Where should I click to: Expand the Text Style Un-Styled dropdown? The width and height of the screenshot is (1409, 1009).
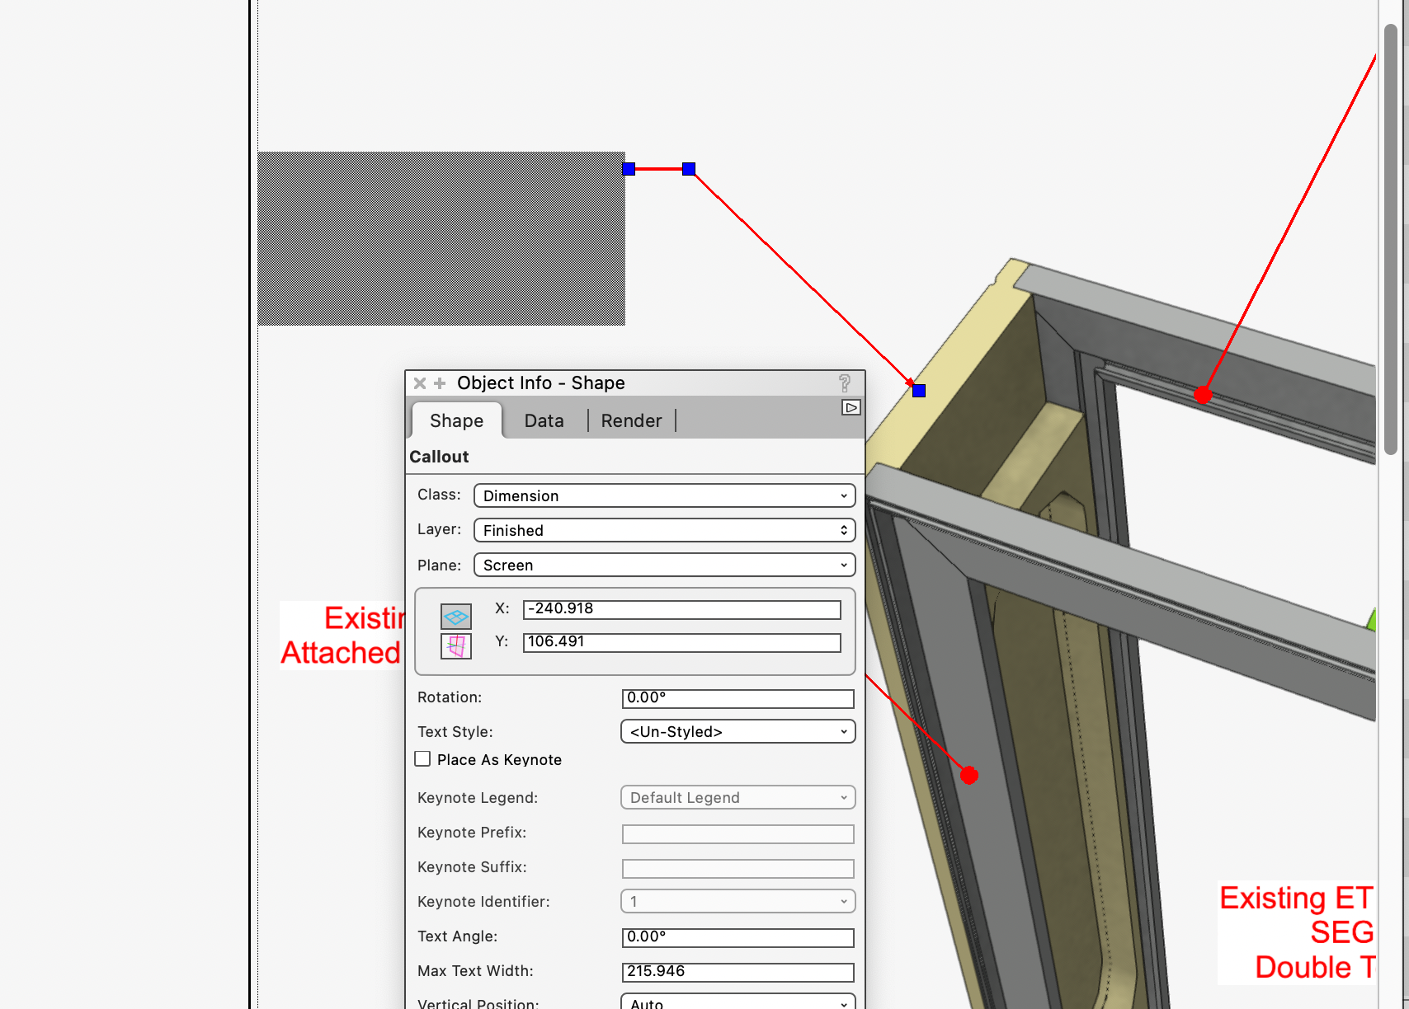tap(737, 731)
